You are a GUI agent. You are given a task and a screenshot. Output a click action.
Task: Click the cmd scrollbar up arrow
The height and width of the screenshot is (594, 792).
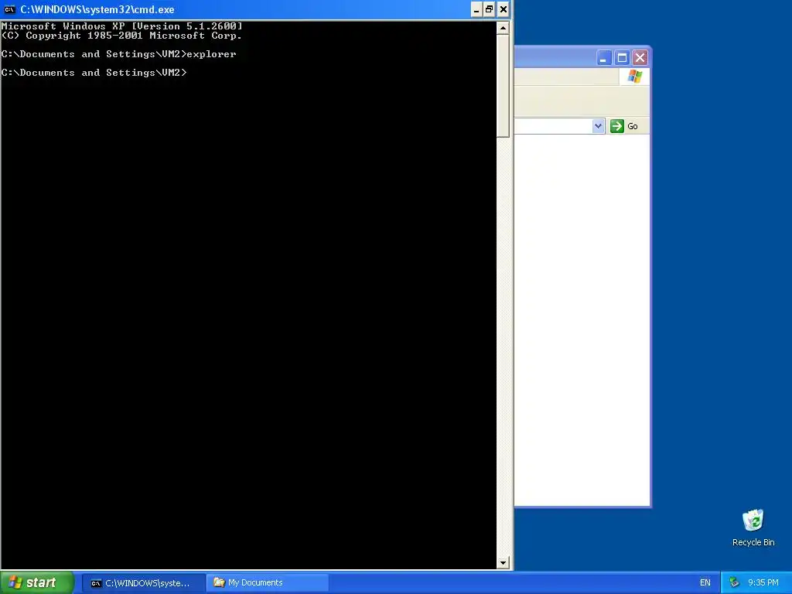[503, 28]
